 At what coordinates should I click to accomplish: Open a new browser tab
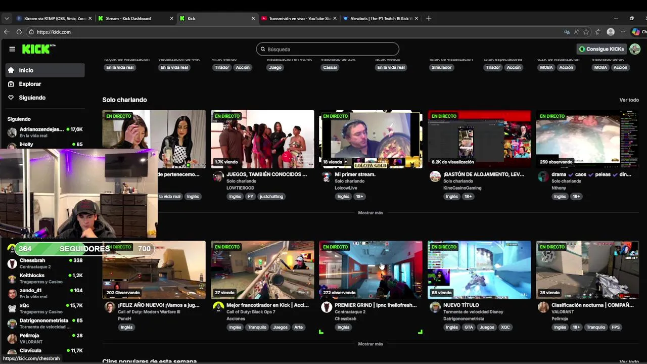429,18
